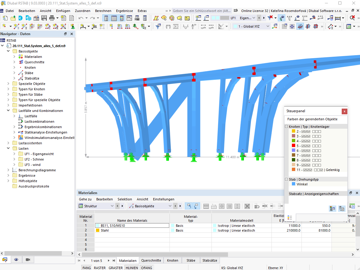Close the Steuerpanel with red X
Image resolution: width=360 pixels, height=270 pixels.
tap(344, 111)
